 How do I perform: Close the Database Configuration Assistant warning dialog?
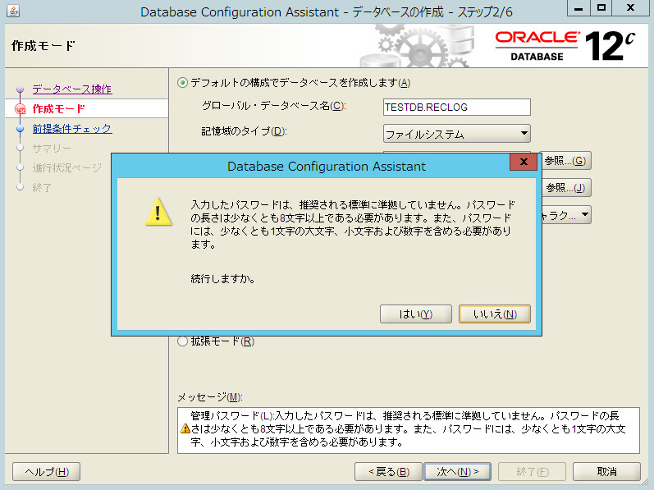click(x=524, y=162)
